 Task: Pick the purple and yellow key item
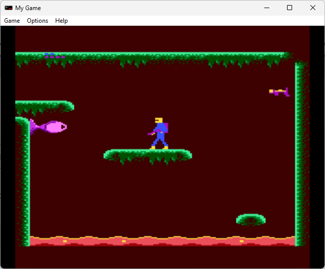279,92
